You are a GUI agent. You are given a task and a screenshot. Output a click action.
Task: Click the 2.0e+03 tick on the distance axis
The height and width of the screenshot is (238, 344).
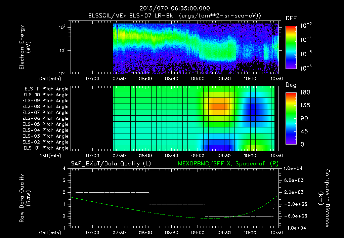(x=294, y=192)
